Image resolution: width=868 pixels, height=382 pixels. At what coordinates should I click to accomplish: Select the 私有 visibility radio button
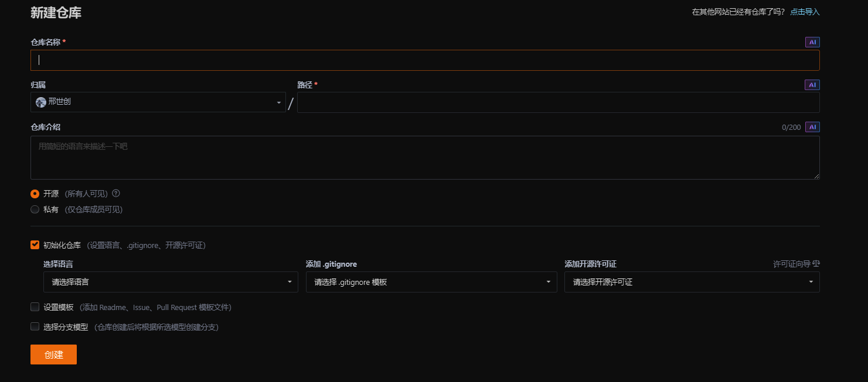(x=35, y=209)
